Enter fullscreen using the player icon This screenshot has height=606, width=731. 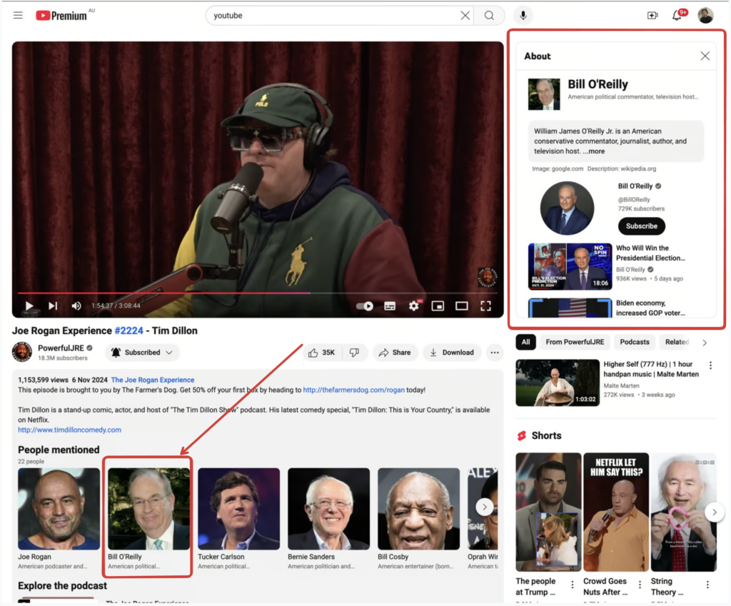tap(486, 305)
